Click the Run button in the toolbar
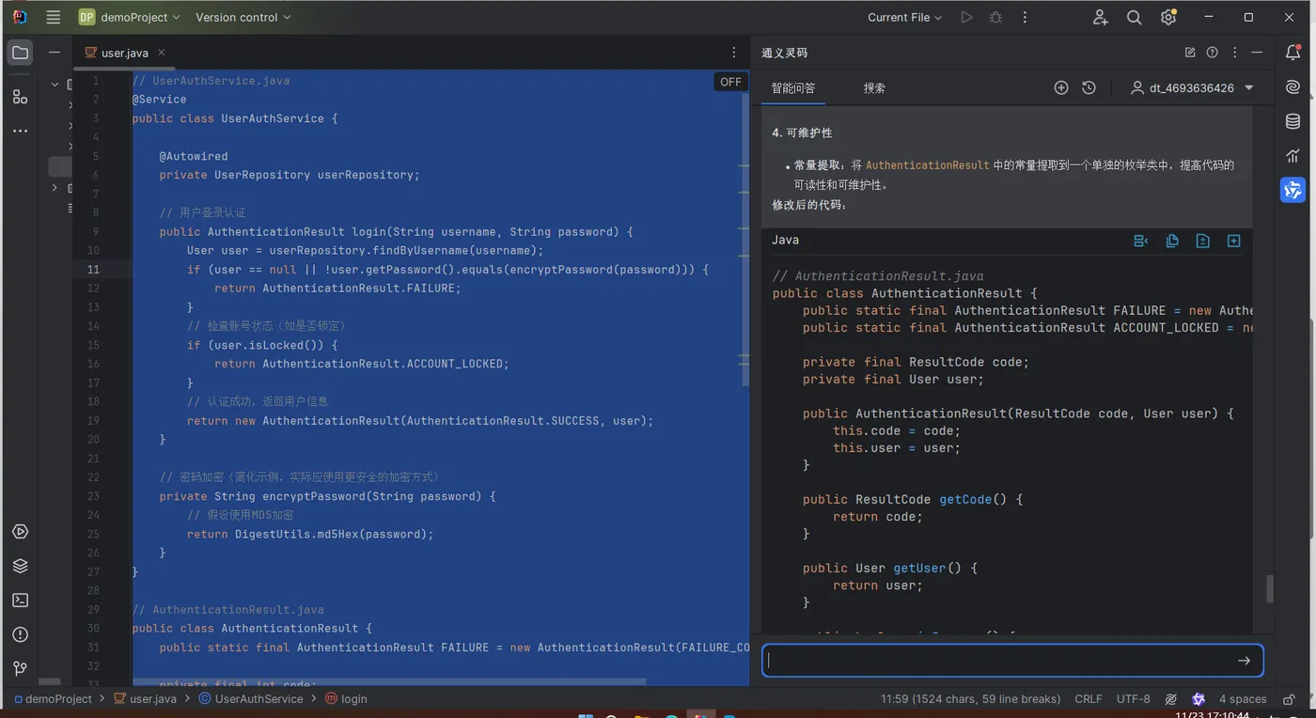Image resolution: width=1316 pixels, height=718 pixels. point(966,17)
